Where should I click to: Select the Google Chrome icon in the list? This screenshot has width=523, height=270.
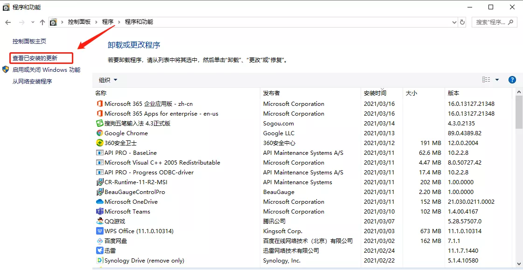coord(99,133)
